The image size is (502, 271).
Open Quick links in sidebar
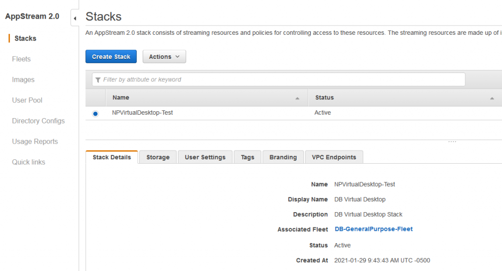[28, 162]
